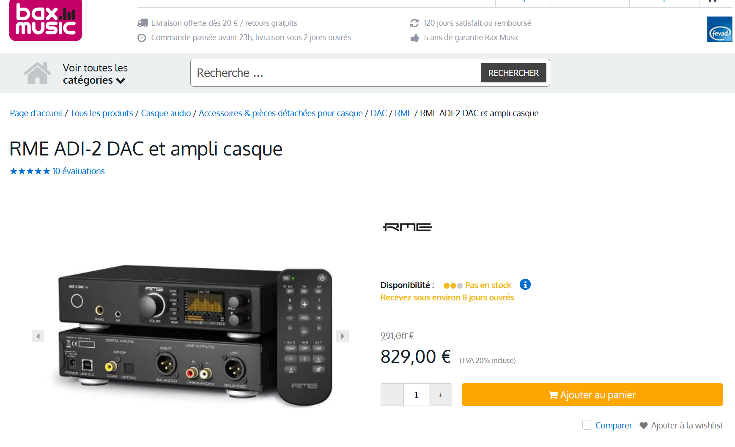Focus the Recherche search field
This screenshot has height=447, width=735.
[336, 73]
